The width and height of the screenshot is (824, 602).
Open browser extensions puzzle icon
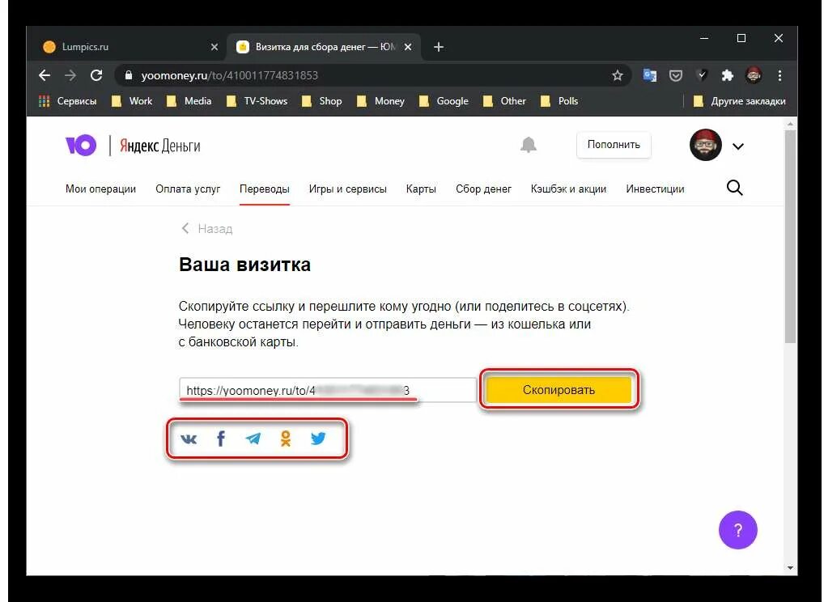click(x=728, y=75)
